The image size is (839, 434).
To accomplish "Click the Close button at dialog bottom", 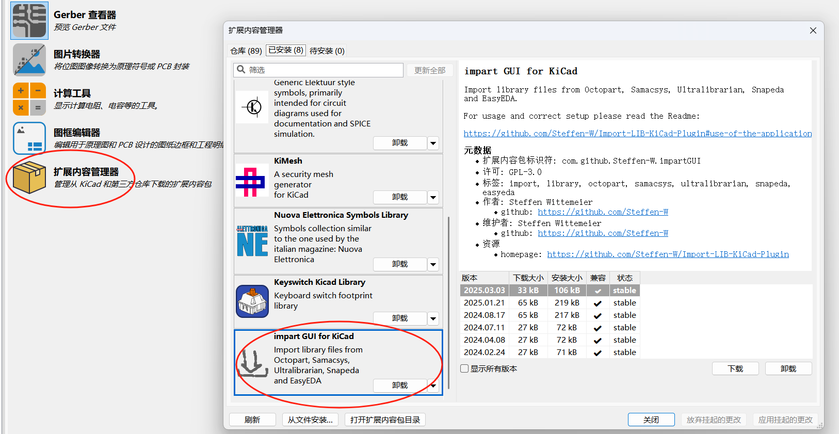I will [x=651, y=420].
